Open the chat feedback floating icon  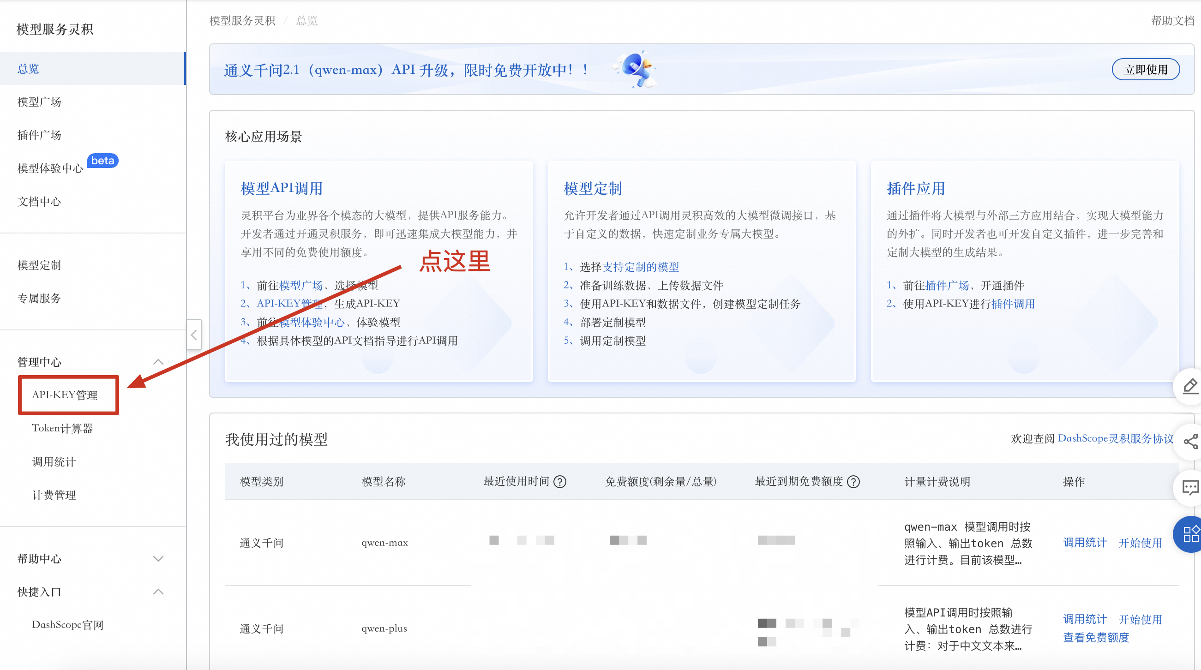(x=1190, y=488)
